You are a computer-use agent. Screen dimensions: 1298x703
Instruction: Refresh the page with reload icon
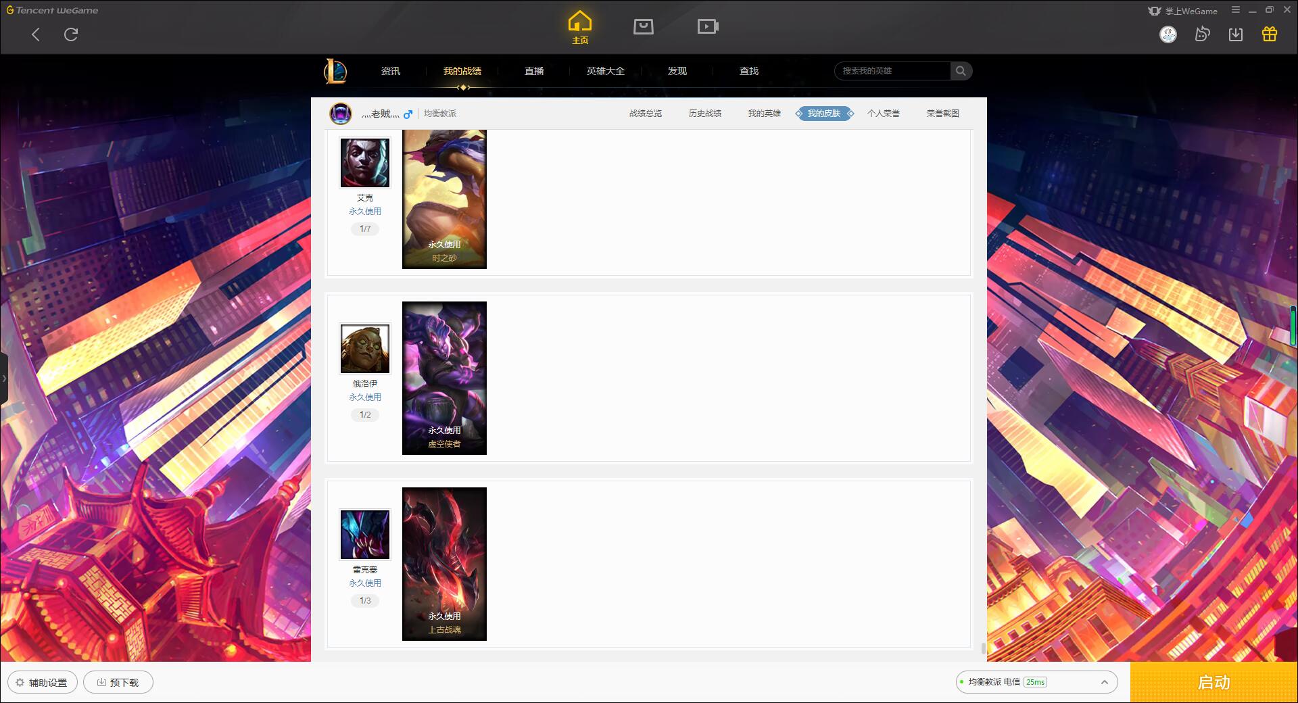[x=71, y=34]
